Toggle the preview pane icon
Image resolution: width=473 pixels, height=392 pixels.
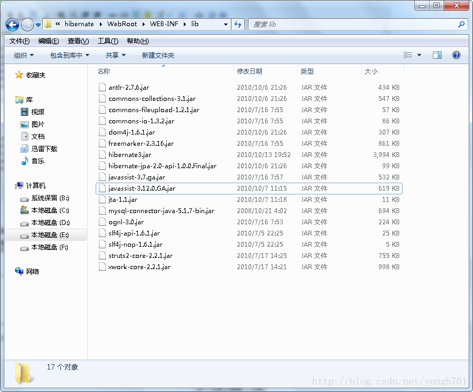(x=437, y=55)
